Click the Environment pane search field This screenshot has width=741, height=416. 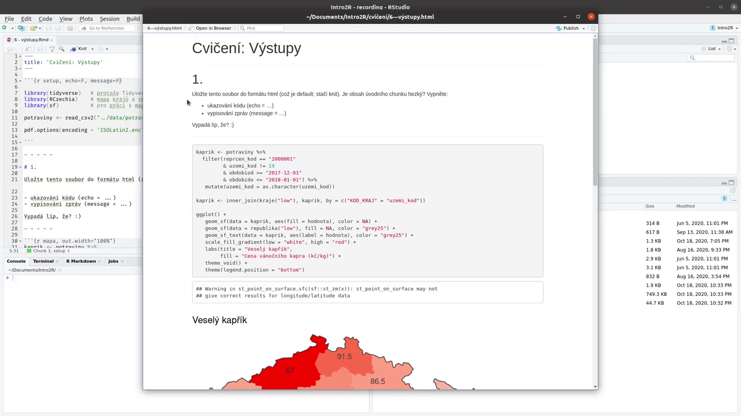click(712, 58)
